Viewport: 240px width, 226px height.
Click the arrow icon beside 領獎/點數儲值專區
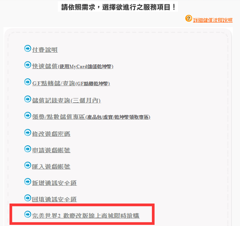pos(28,115)
